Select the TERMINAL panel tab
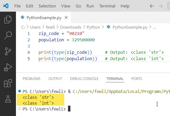Image resolution: width=170 pixels, height=116 pixels. point(115,79)
